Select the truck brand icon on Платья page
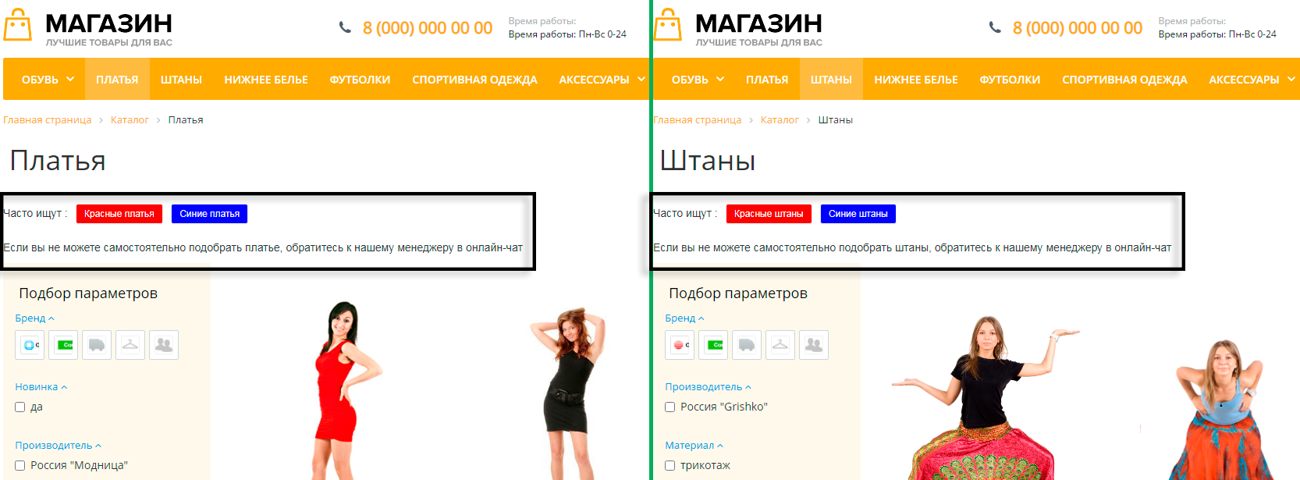Viewport: 1300px width, 480px height. 97,345
